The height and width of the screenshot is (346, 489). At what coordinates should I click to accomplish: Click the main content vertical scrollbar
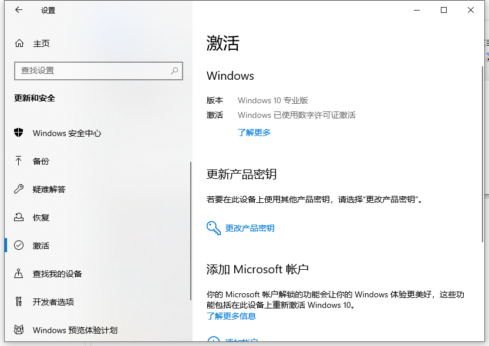click(483, 117)
